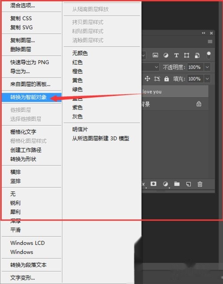Click the lock position move icon
Image resolution: width=223 pixels, height=284 pixels.
coord(148,79)
